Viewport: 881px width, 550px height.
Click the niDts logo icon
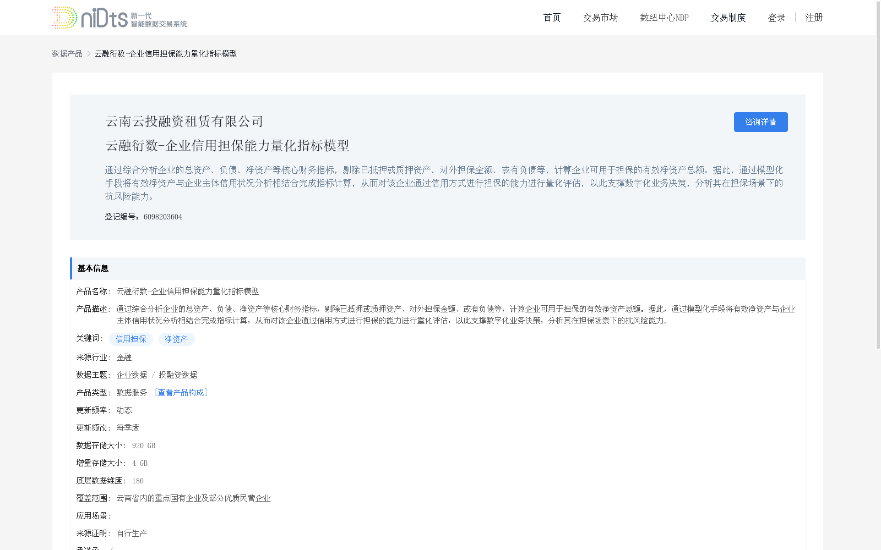pos(119,18)
